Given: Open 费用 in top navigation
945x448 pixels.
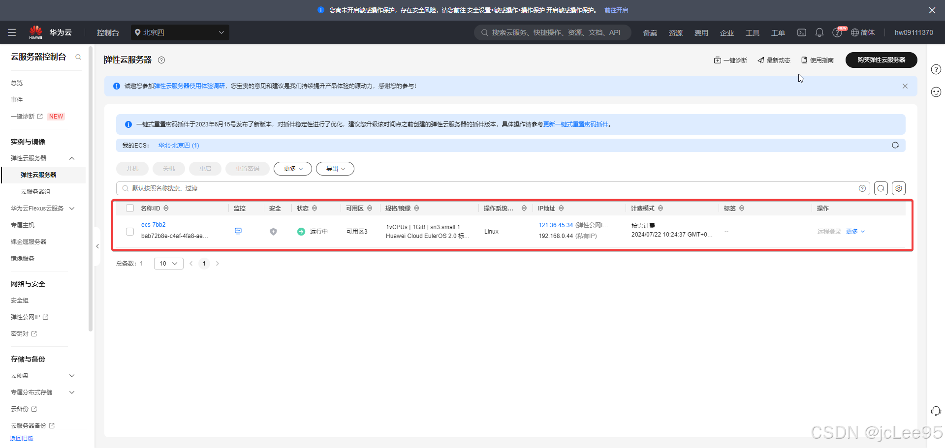Looking at the screenshot, I should click(x=701, y=33).
